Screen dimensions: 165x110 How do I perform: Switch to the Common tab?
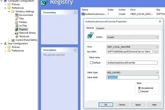coord(100,28)
